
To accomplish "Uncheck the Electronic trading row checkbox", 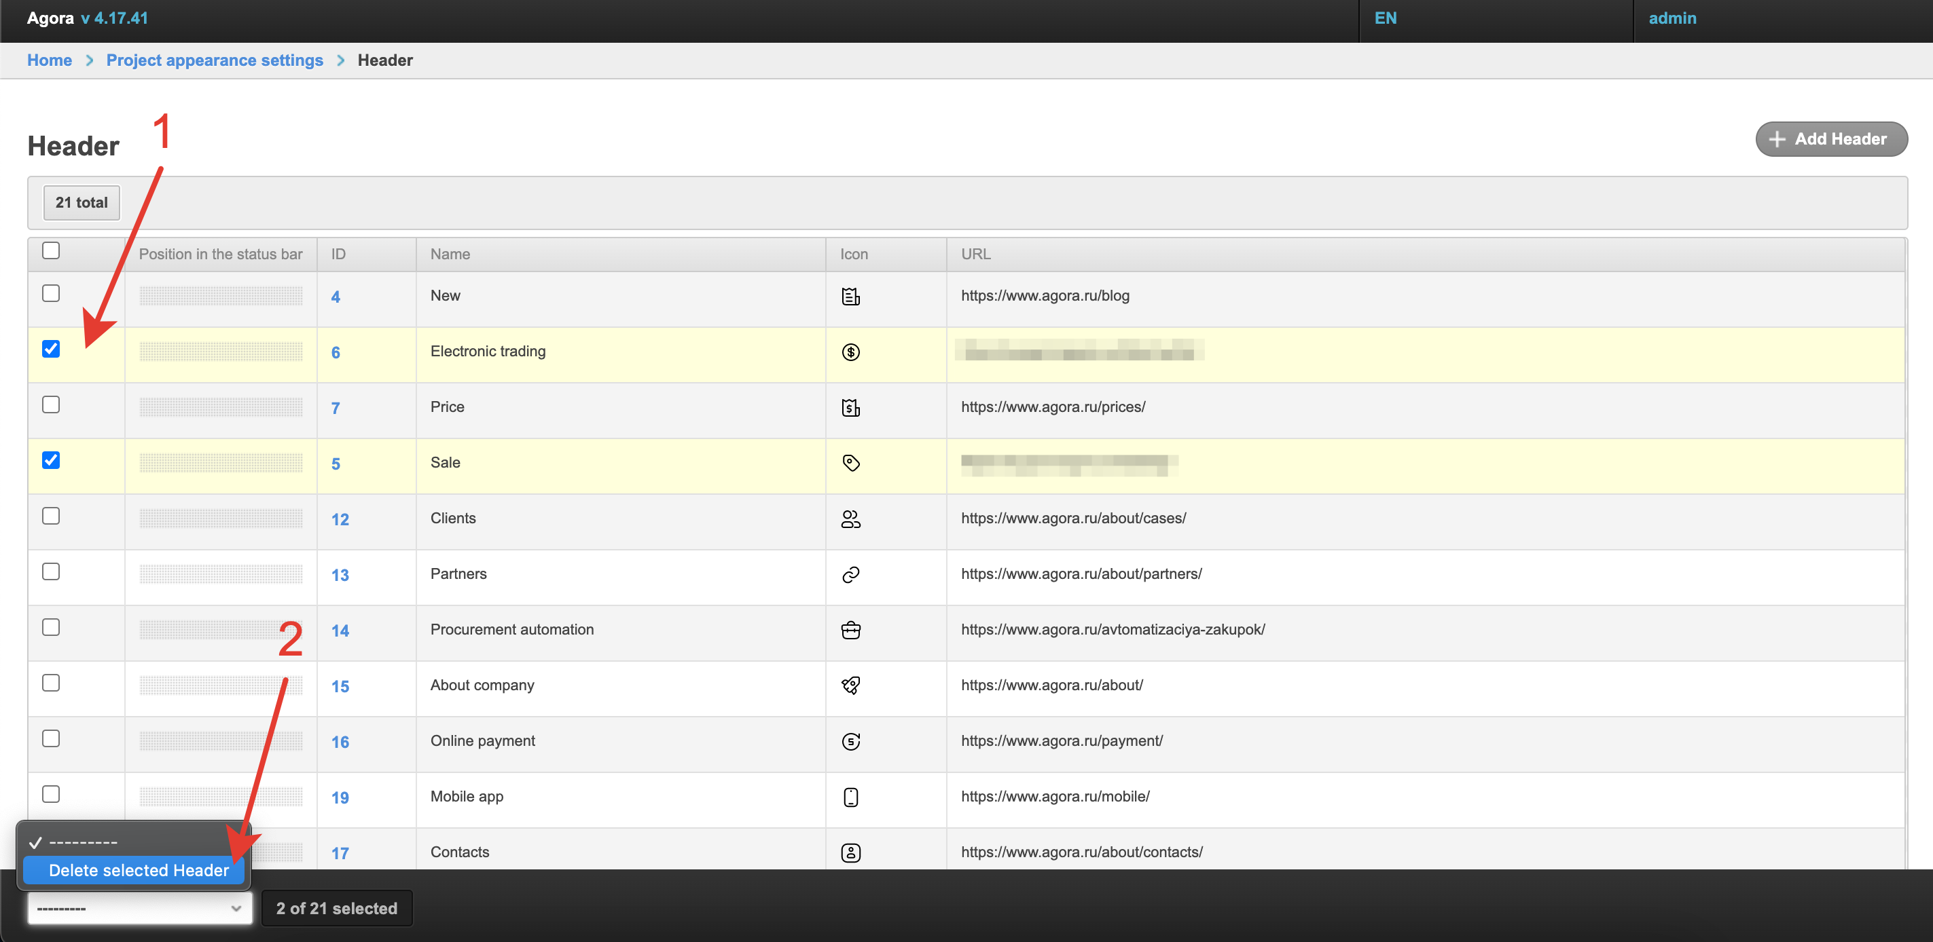I will point(51,349).
